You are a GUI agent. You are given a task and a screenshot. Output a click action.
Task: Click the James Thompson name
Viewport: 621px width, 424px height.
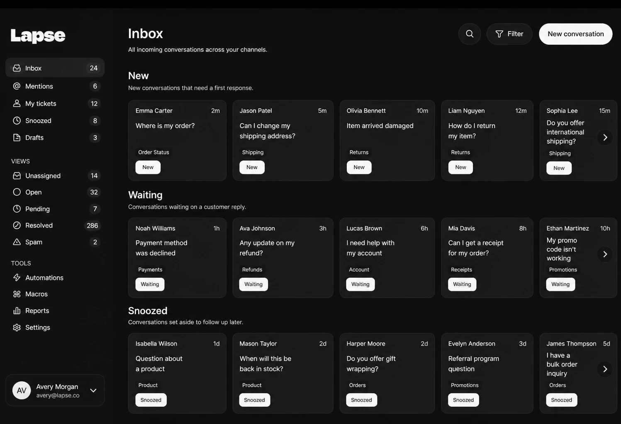point(571,344)
